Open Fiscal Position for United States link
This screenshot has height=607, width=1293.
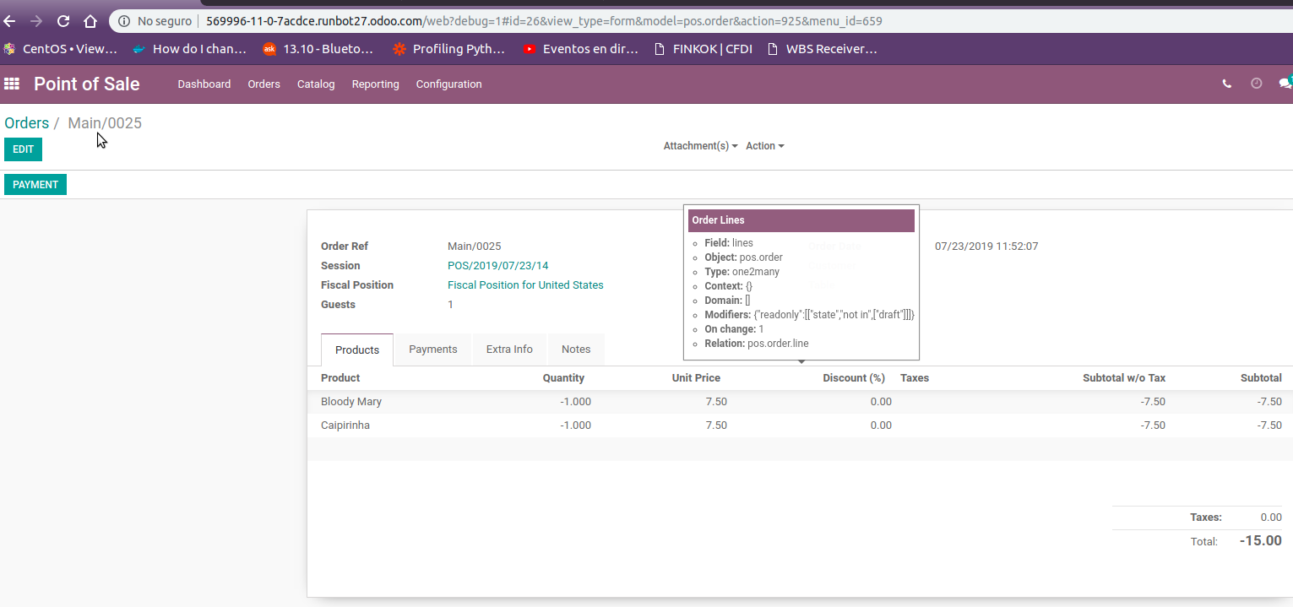tap(525, 285)
